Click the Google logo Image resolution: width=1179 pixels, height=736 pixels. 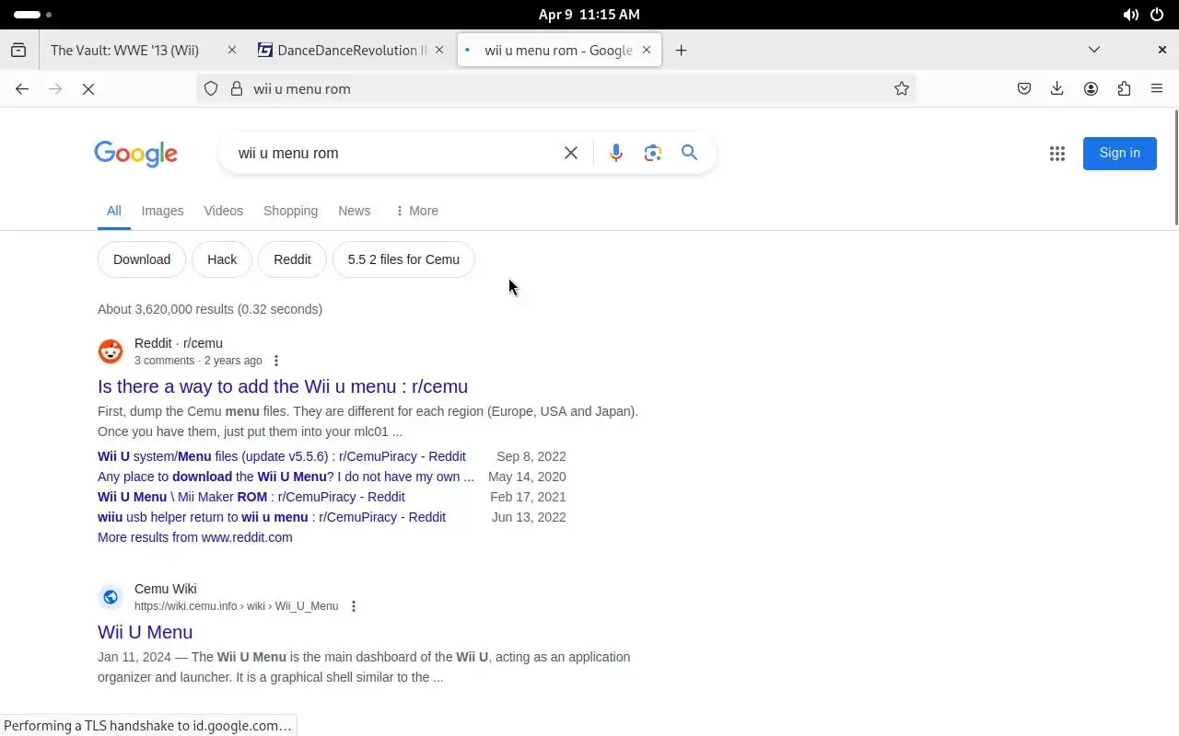tap(135, 154)
